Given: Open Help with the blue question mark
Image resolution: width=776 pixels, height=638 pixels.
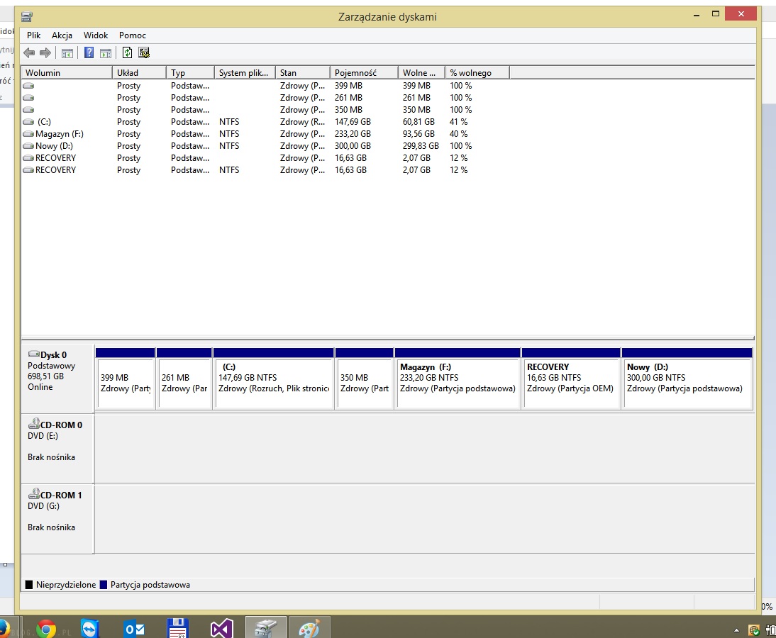Looking at the screenshot, I should [89, 52].
